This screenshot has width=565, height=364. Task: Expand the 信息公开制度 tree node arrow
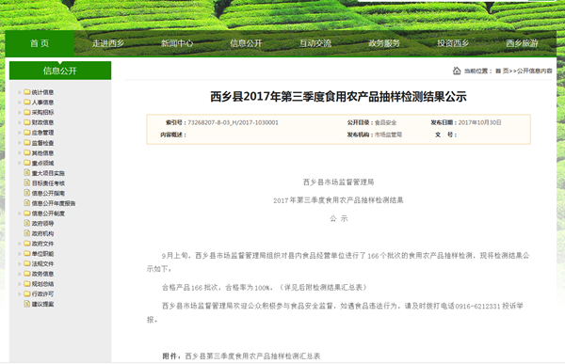20,214
